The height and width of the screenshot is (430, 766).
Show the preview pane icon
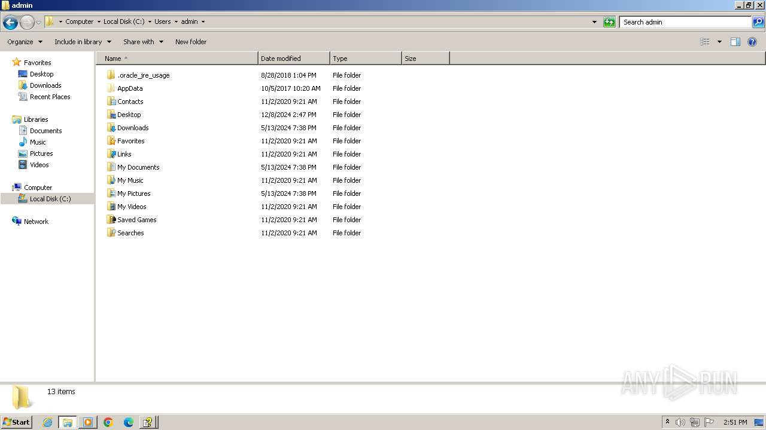735,42
